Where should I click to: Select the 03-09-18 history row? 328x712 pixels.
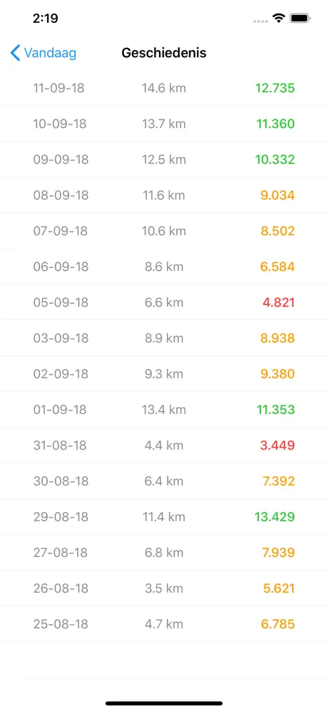point(164,338)
